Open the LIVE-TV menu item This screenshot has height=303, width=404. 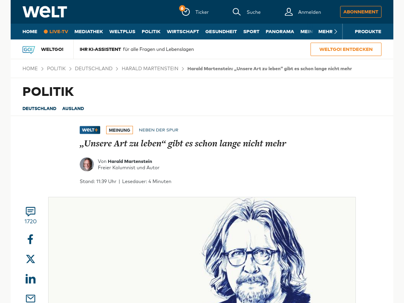56,32
